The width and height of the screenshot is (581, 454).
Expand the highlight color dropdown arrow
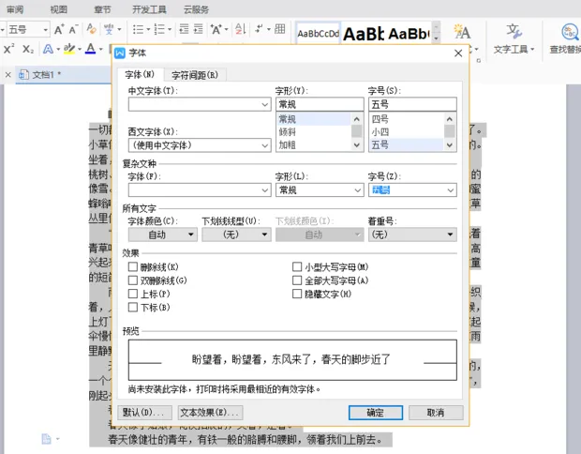coord(80,49)
